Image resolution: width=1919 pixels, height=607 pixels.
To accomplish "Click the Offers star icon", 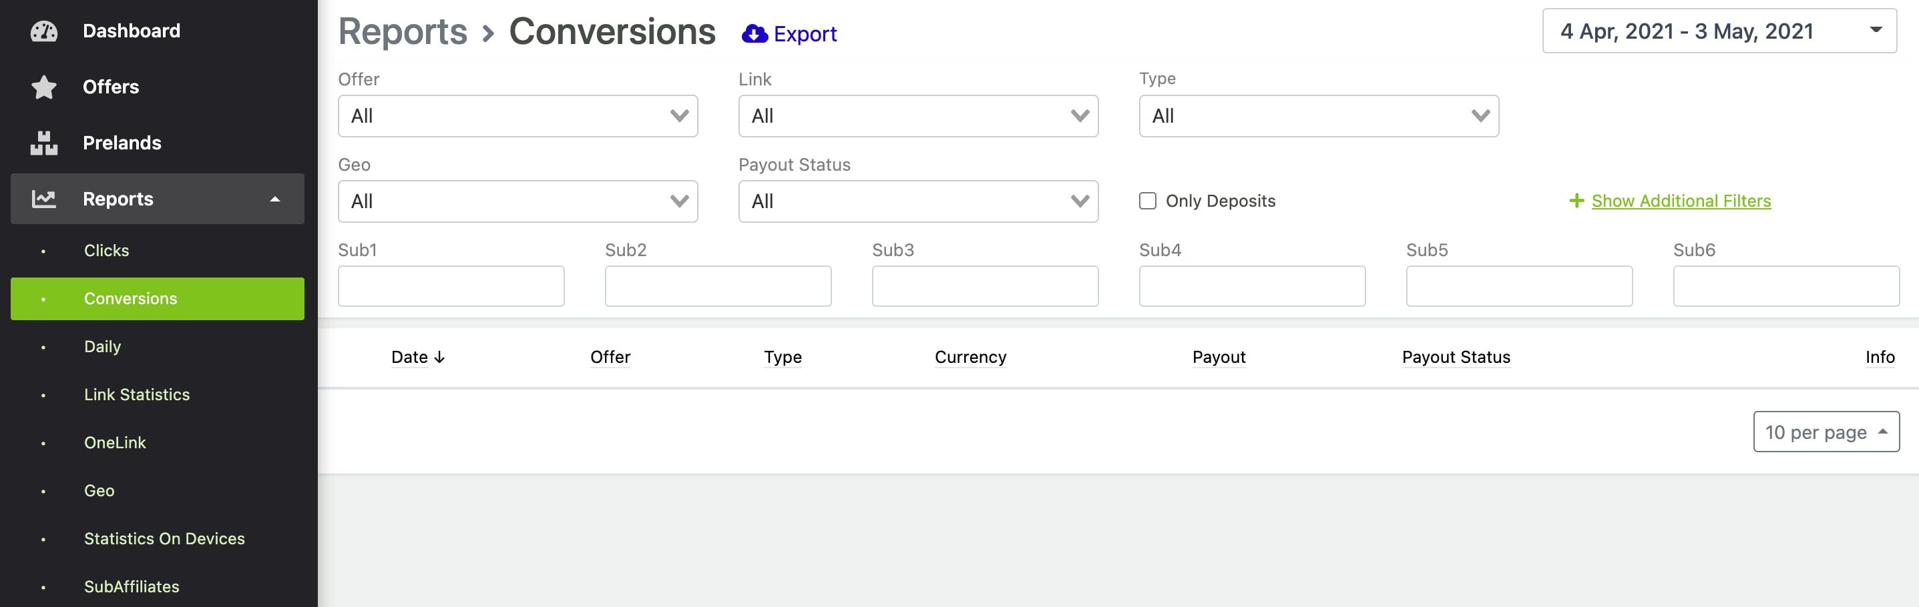I will pyautogui.click(x=44, y=87).
